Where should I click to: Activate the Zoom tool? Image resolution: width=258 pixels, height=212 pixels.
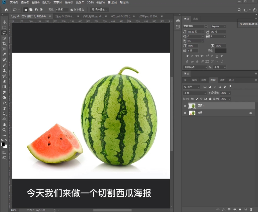(4, 130)
